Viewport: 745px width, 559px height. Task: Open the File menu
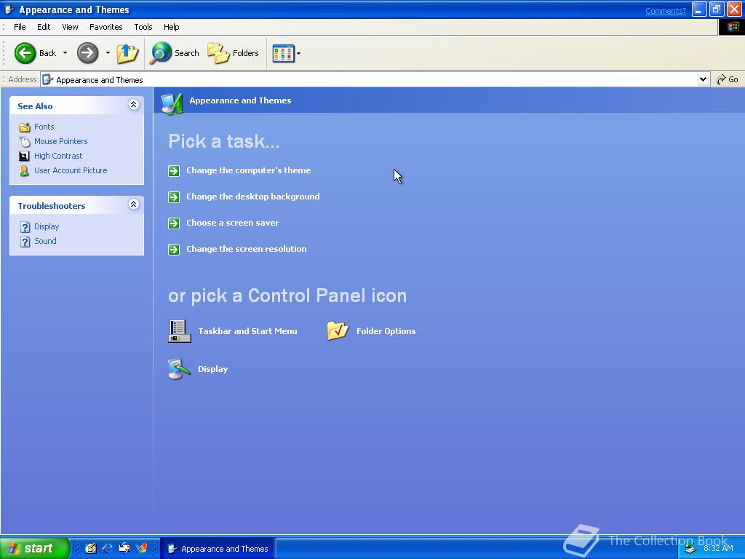(20, 27)
